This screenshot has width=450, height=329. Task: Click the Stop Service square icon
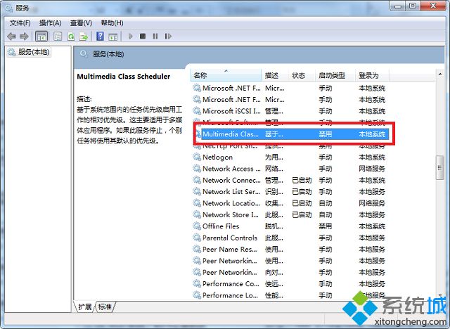point(143,36)
